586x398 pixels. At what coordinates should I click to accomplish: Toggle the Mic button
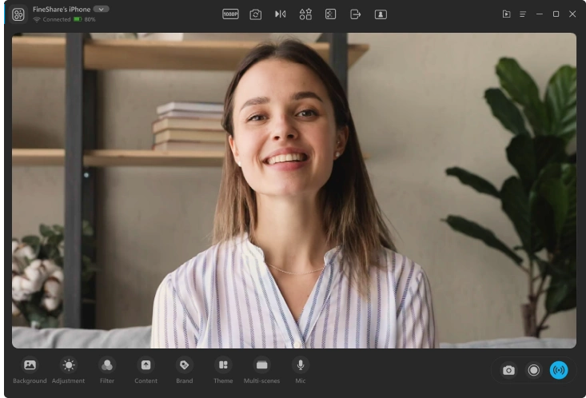tap(301, 365)
